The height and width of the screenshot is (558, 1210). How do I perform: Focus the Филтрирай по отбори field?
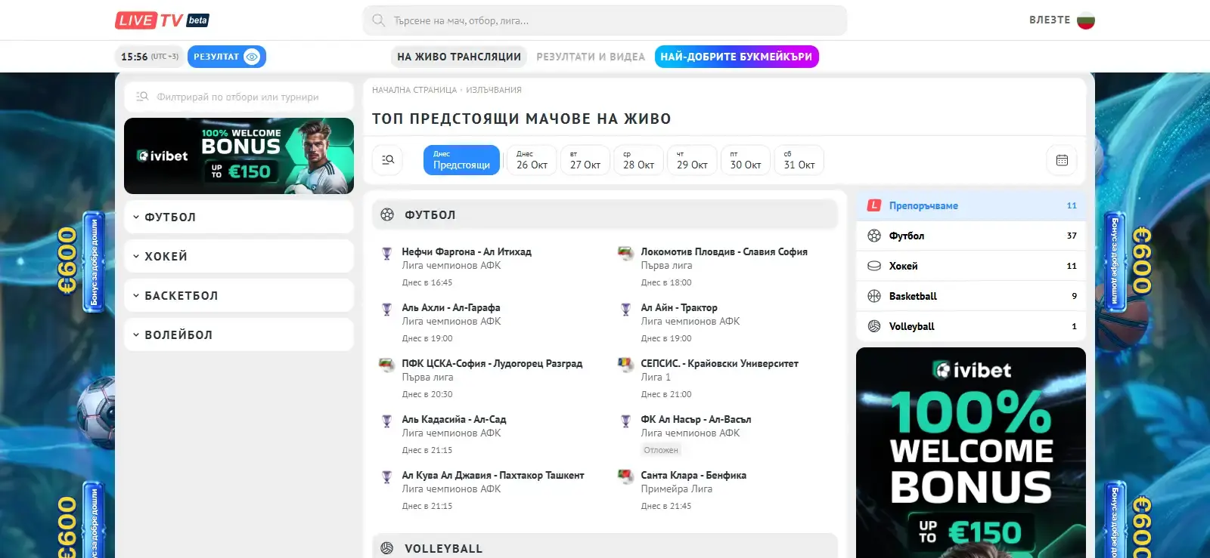coord(239,97)
